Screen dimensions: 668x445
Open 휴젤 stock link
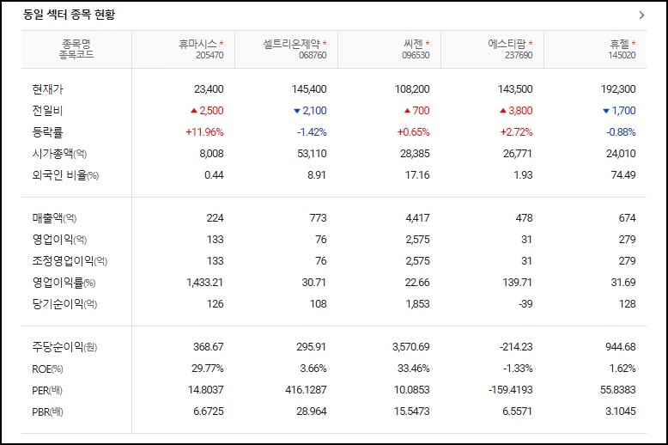pos(619,44)
